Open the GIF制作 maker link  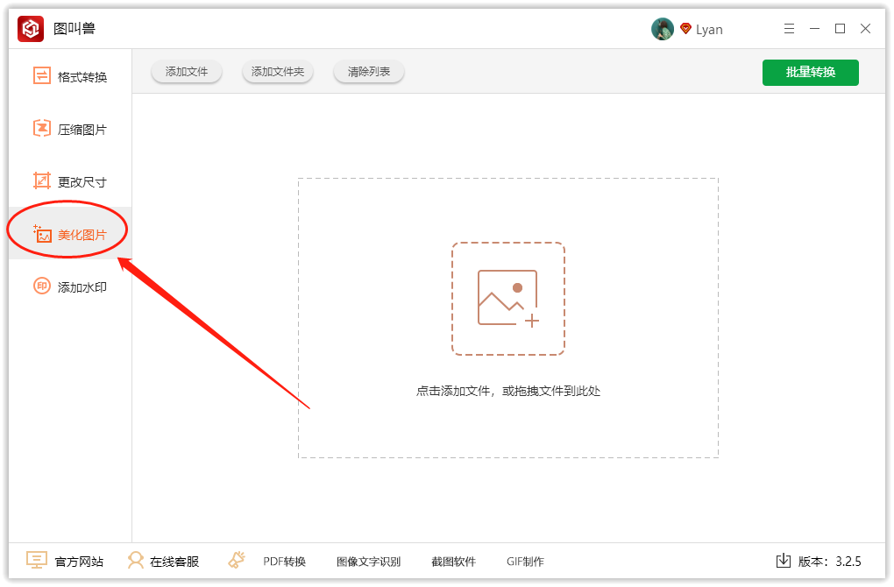[x=525, y=562]
